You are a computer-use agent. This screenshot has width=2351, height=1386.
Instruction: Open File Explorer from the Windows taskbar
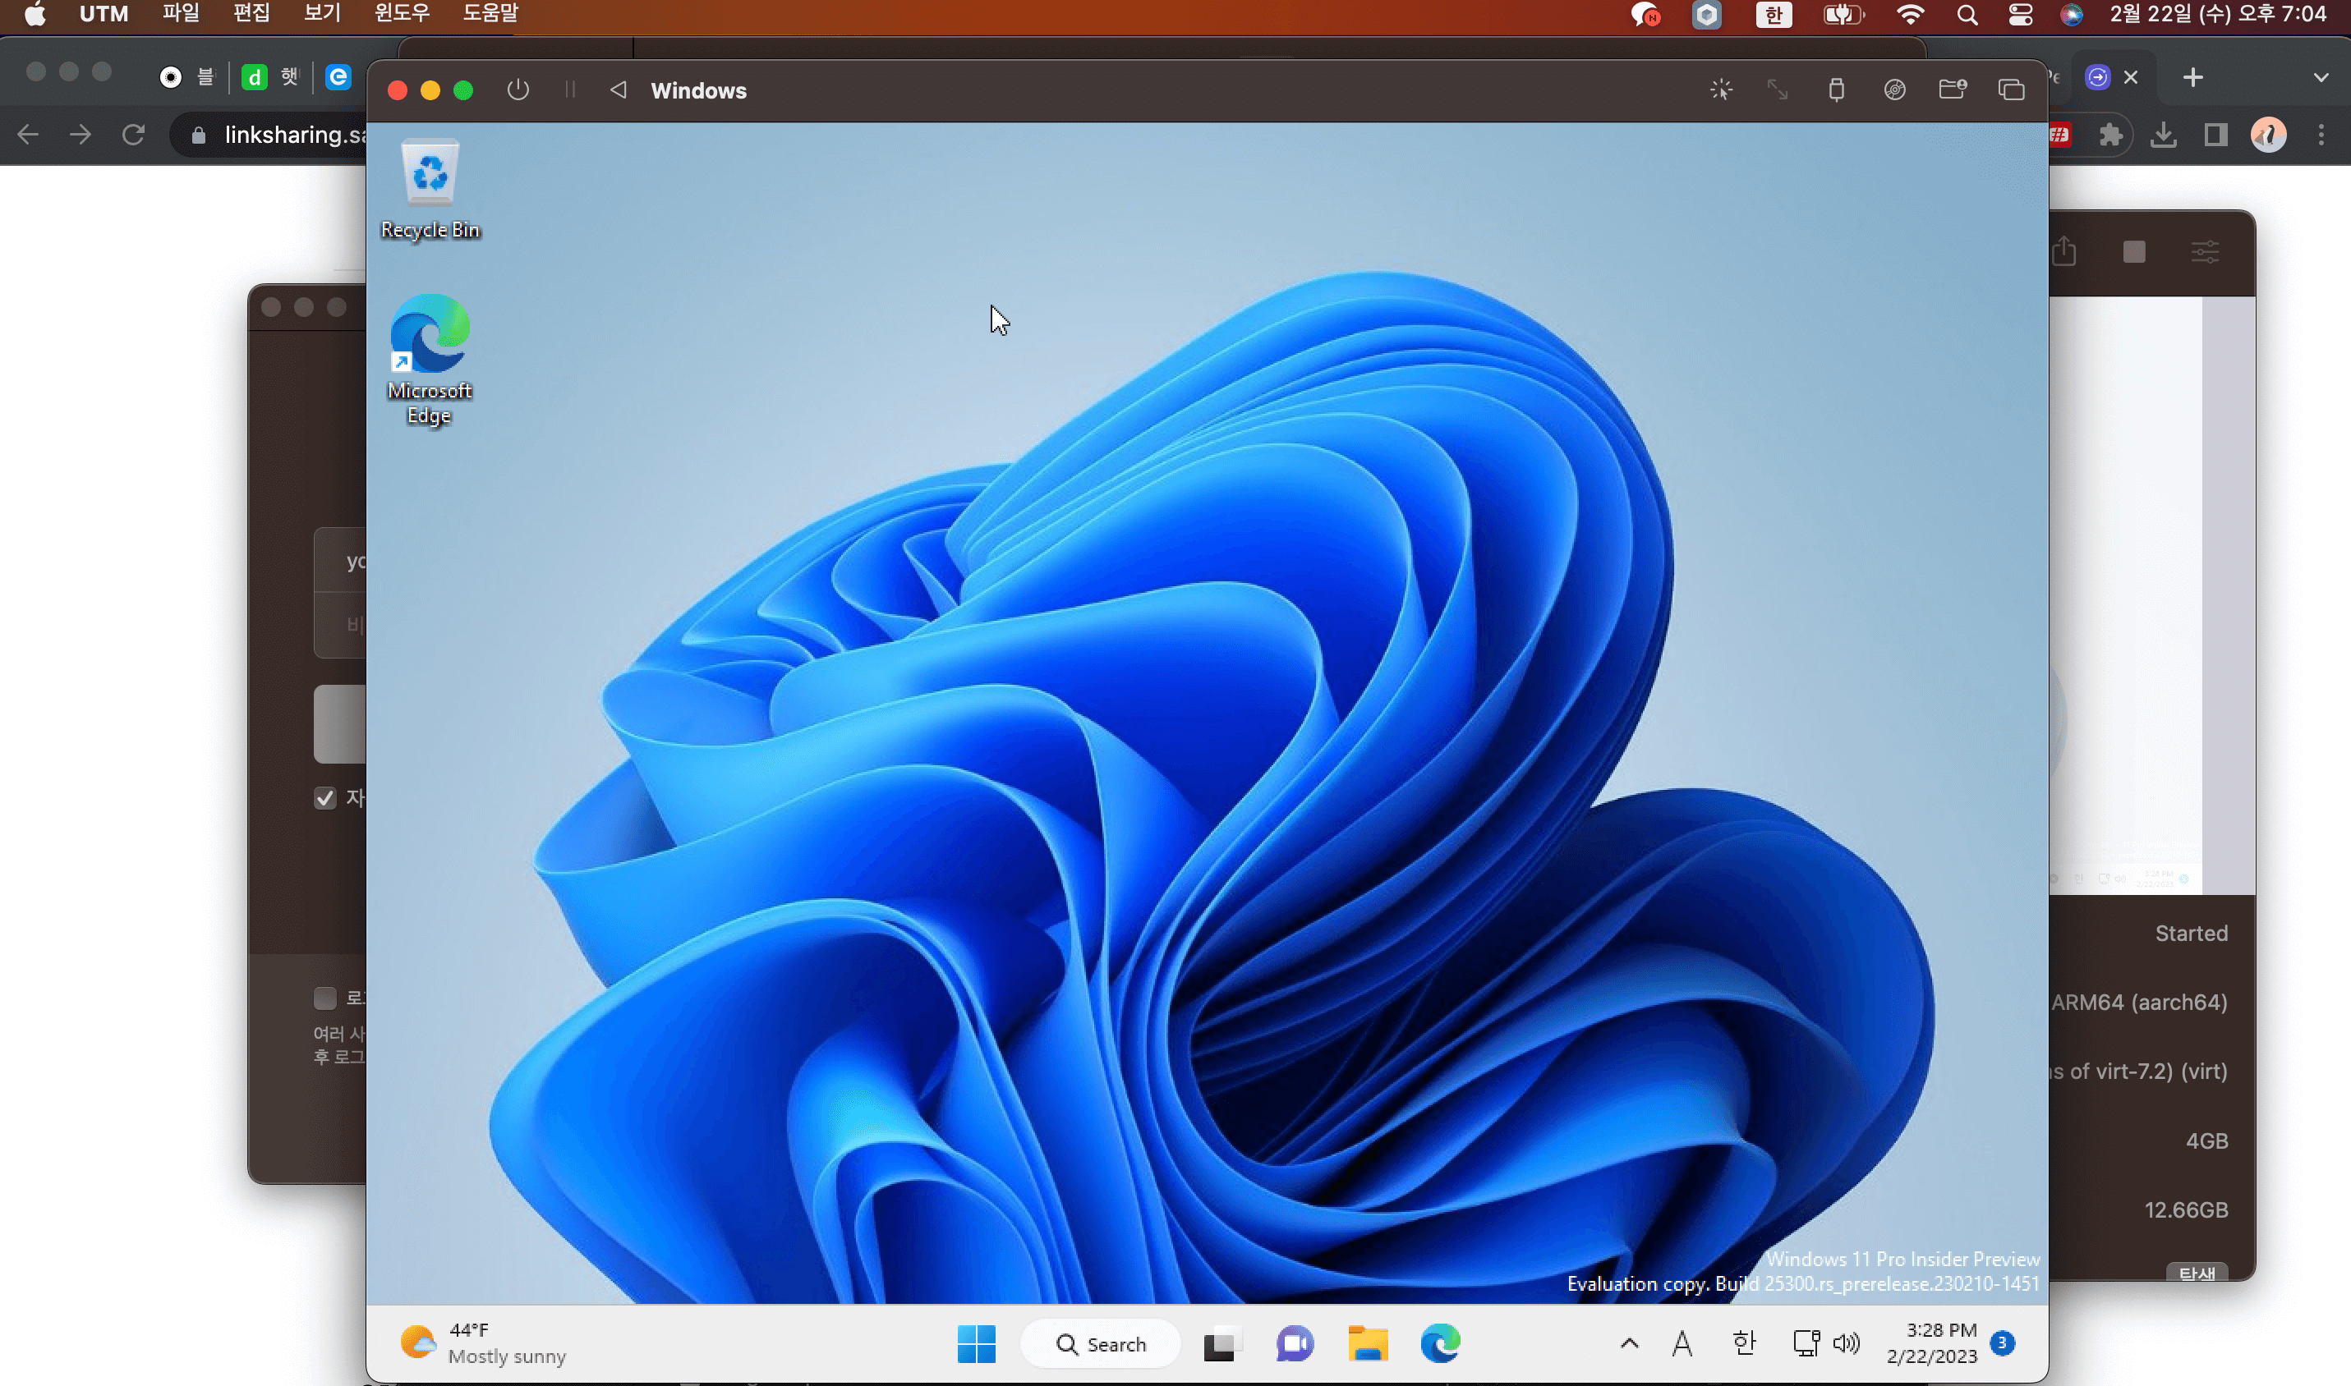coord(1367,1344)
